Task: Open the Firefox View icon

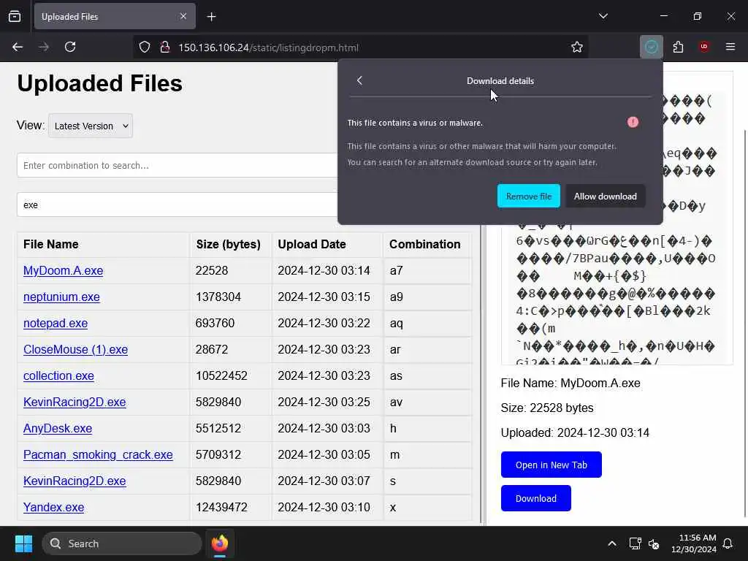Action: [x=15, y=16]
